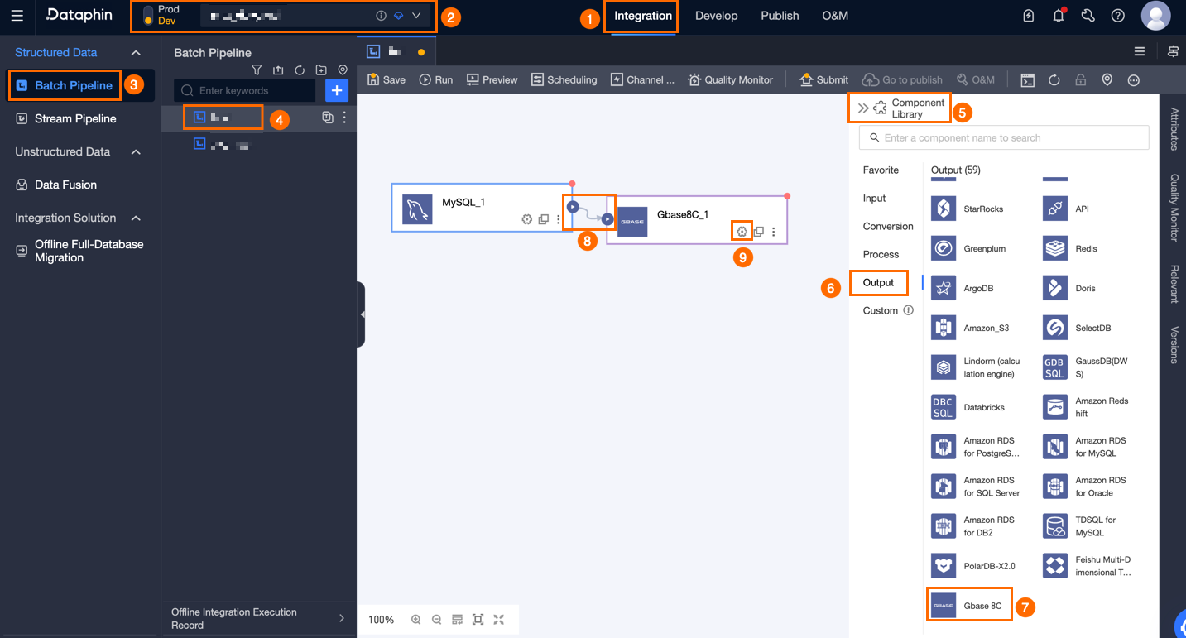Toggle the Prod/Dev environment switch
This screenshot has width=1186, height=638.
pyautogui.click(x=148, y=16)
